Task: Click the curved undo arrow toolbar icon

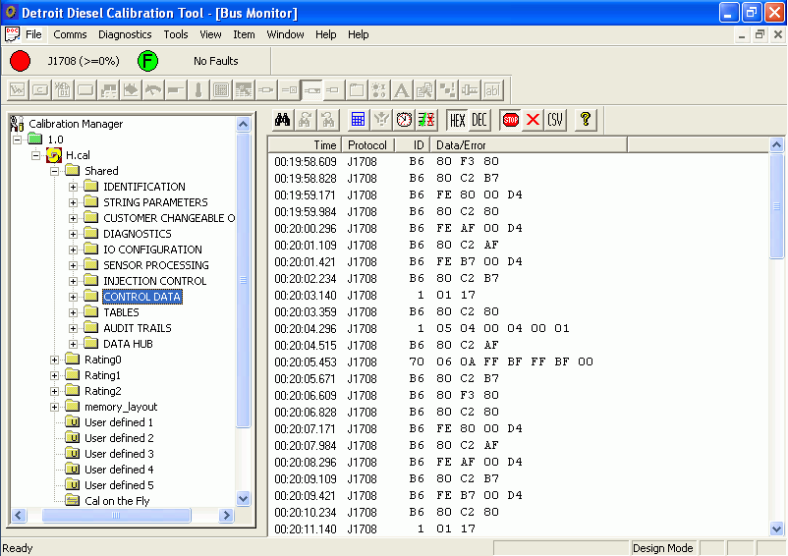Action: (x=153, y=90)
